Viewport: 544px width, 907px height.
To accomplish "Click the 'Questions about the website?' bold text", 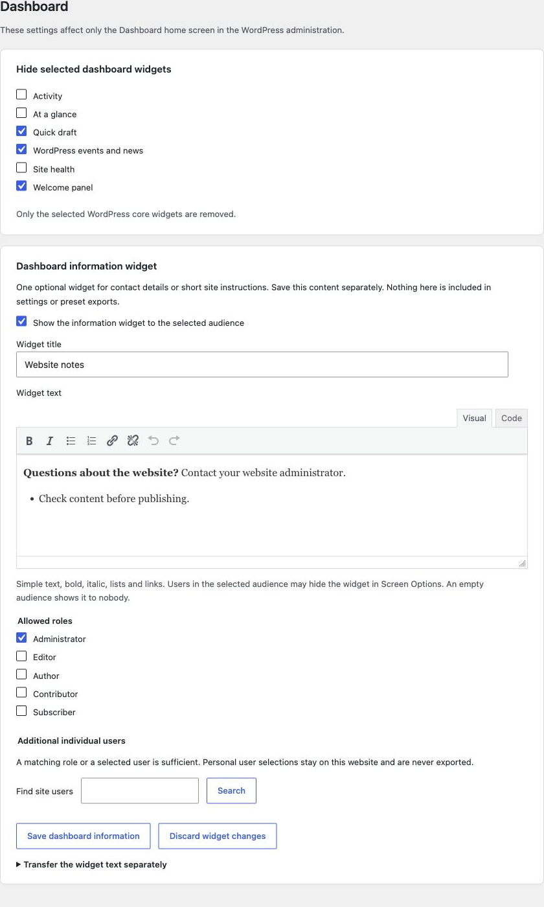I will pyautogui.click(x=101, y=472).
